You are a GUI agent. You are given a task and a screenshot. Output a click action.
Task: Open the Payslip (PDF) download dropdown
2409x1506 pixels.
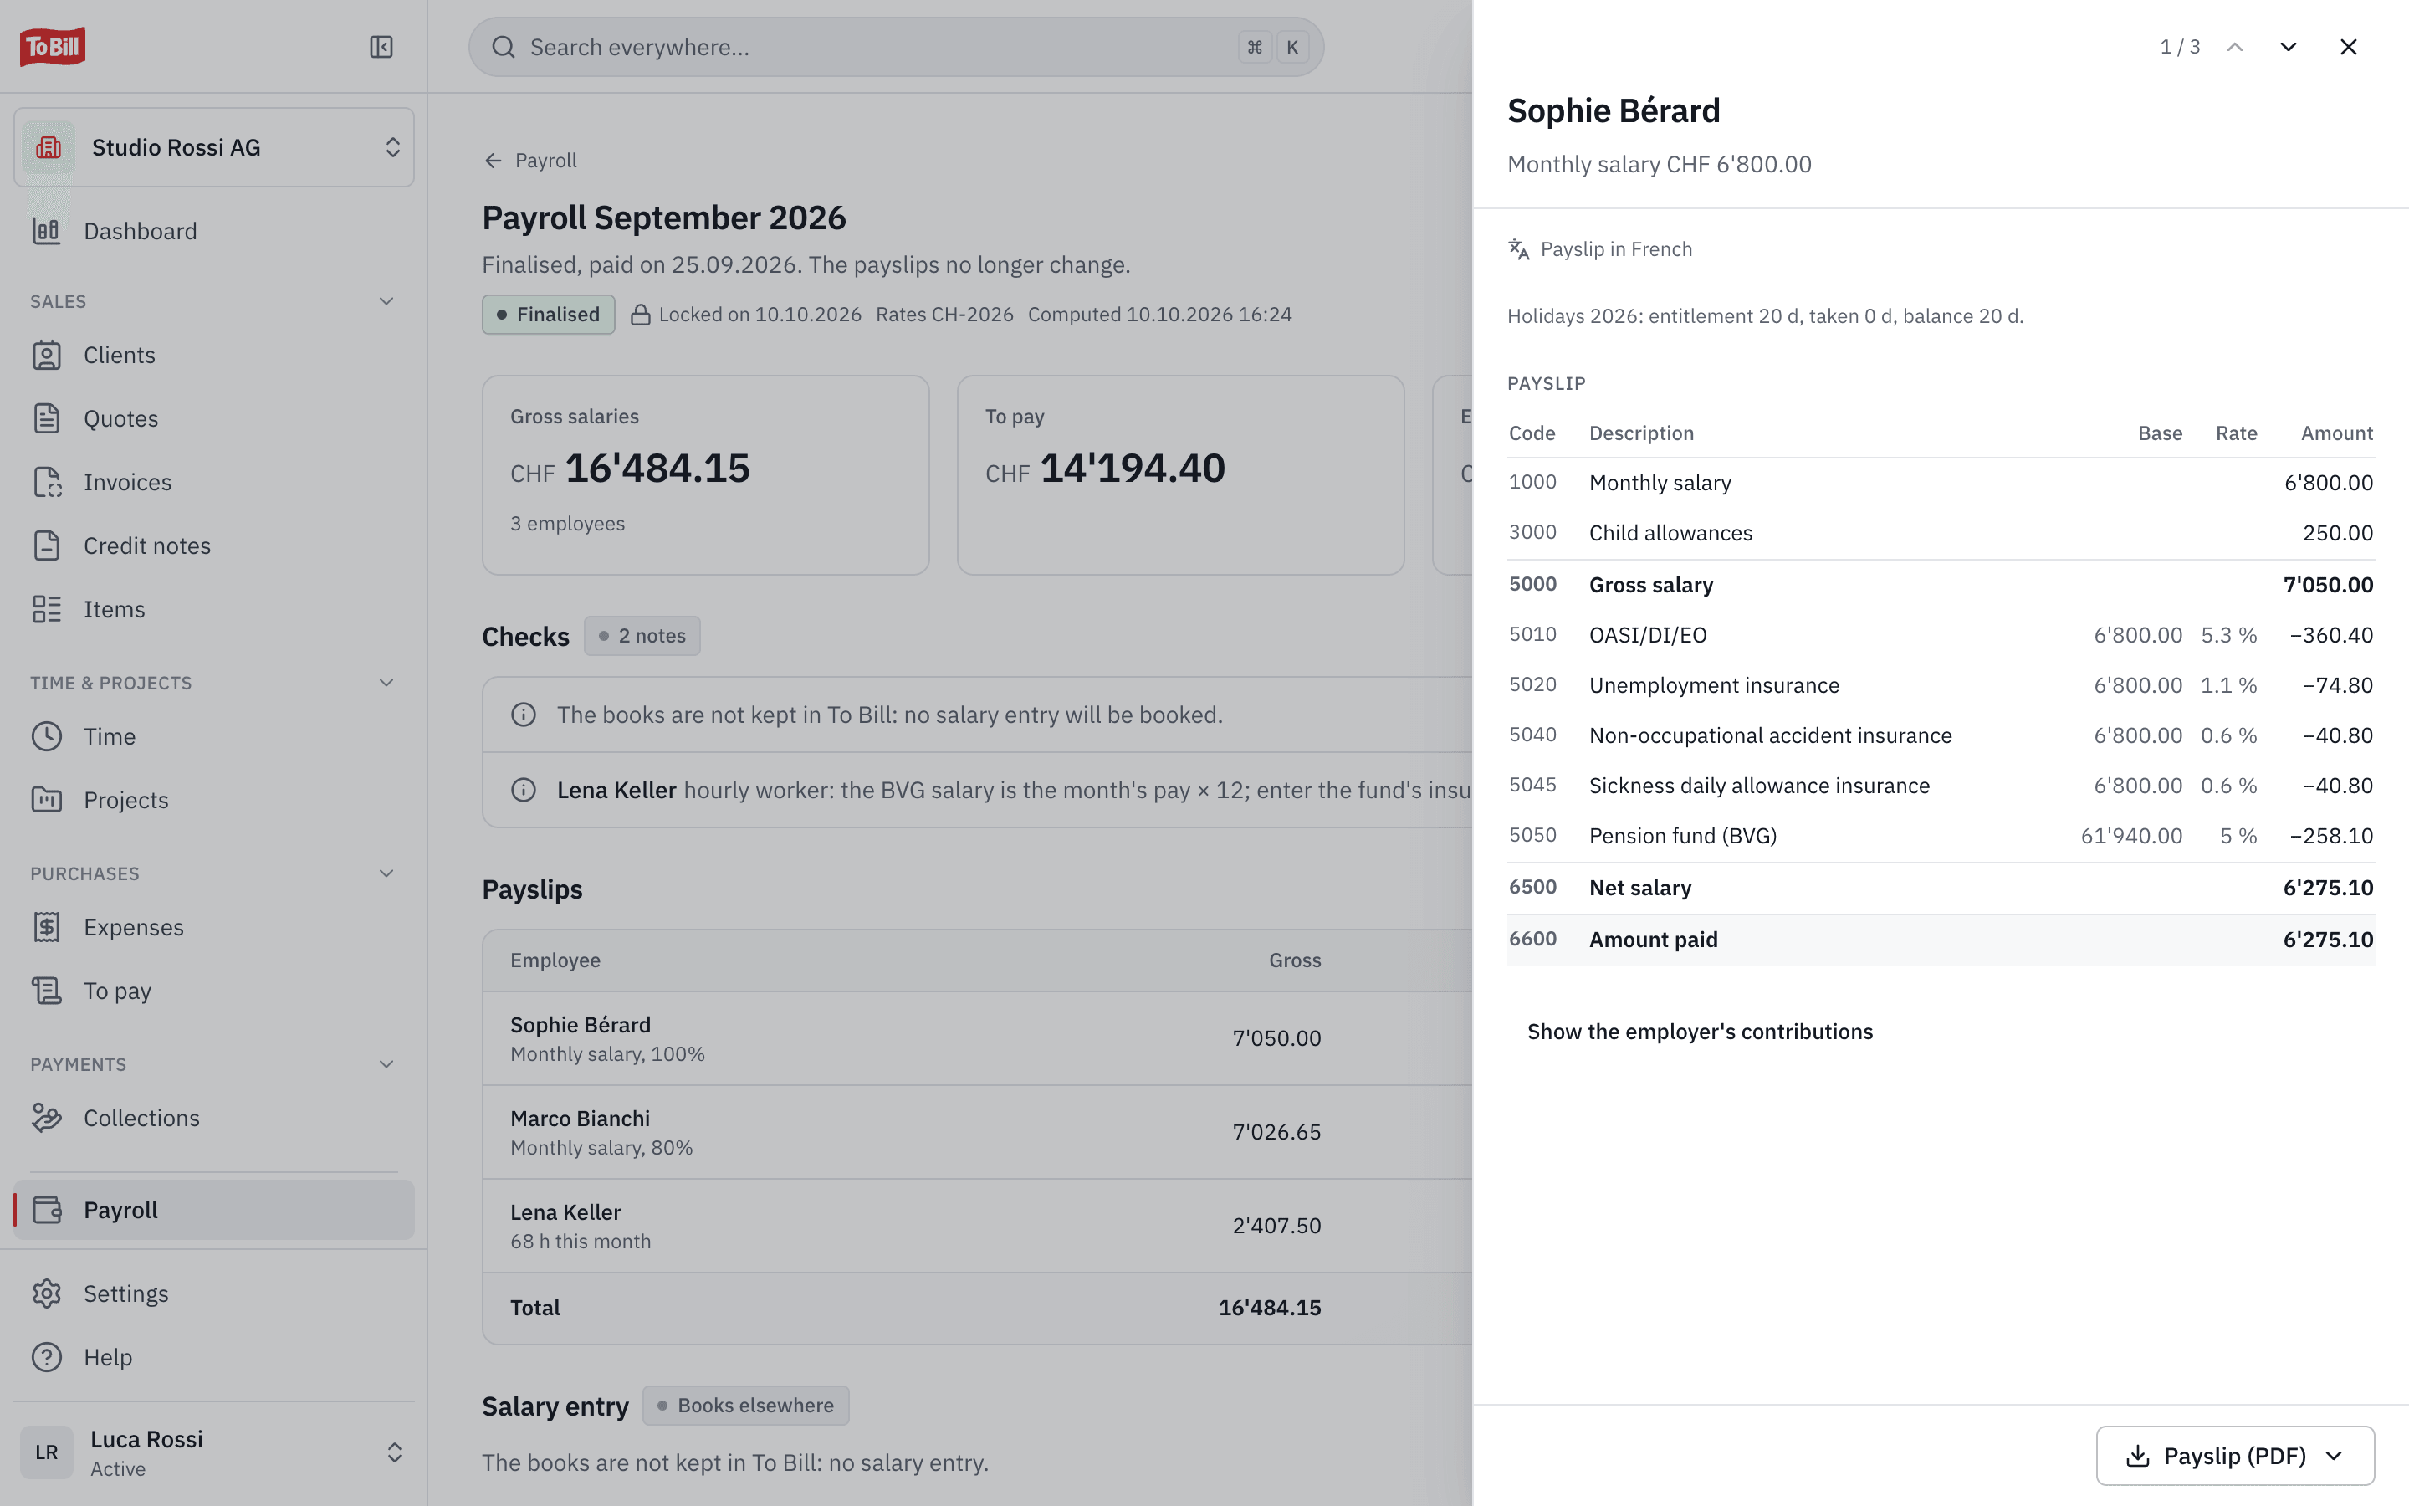(x=2235, y=1455)
